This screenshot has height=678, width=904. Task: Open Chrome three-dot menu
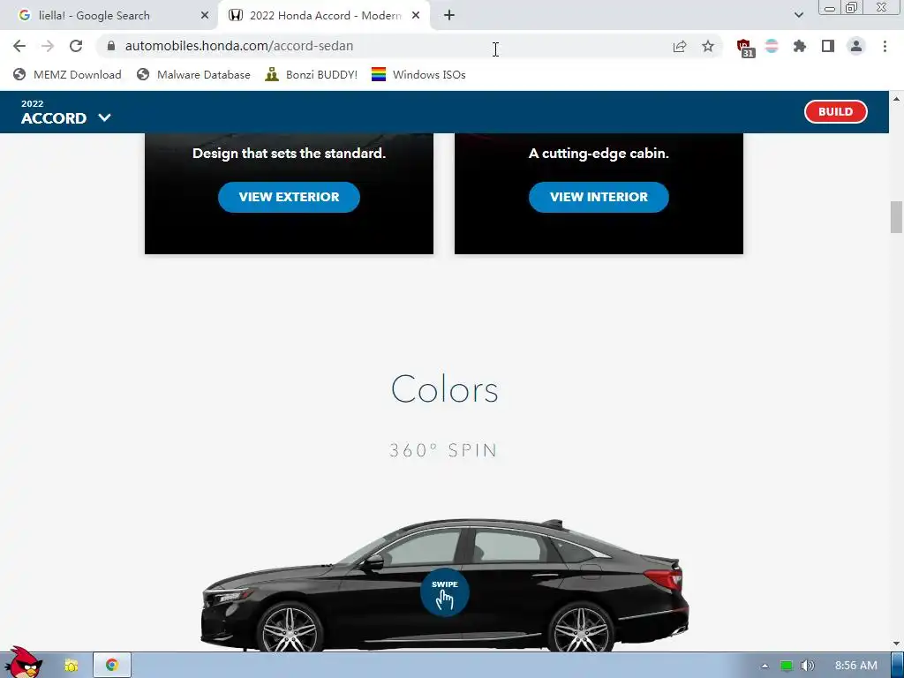point(885,46)
